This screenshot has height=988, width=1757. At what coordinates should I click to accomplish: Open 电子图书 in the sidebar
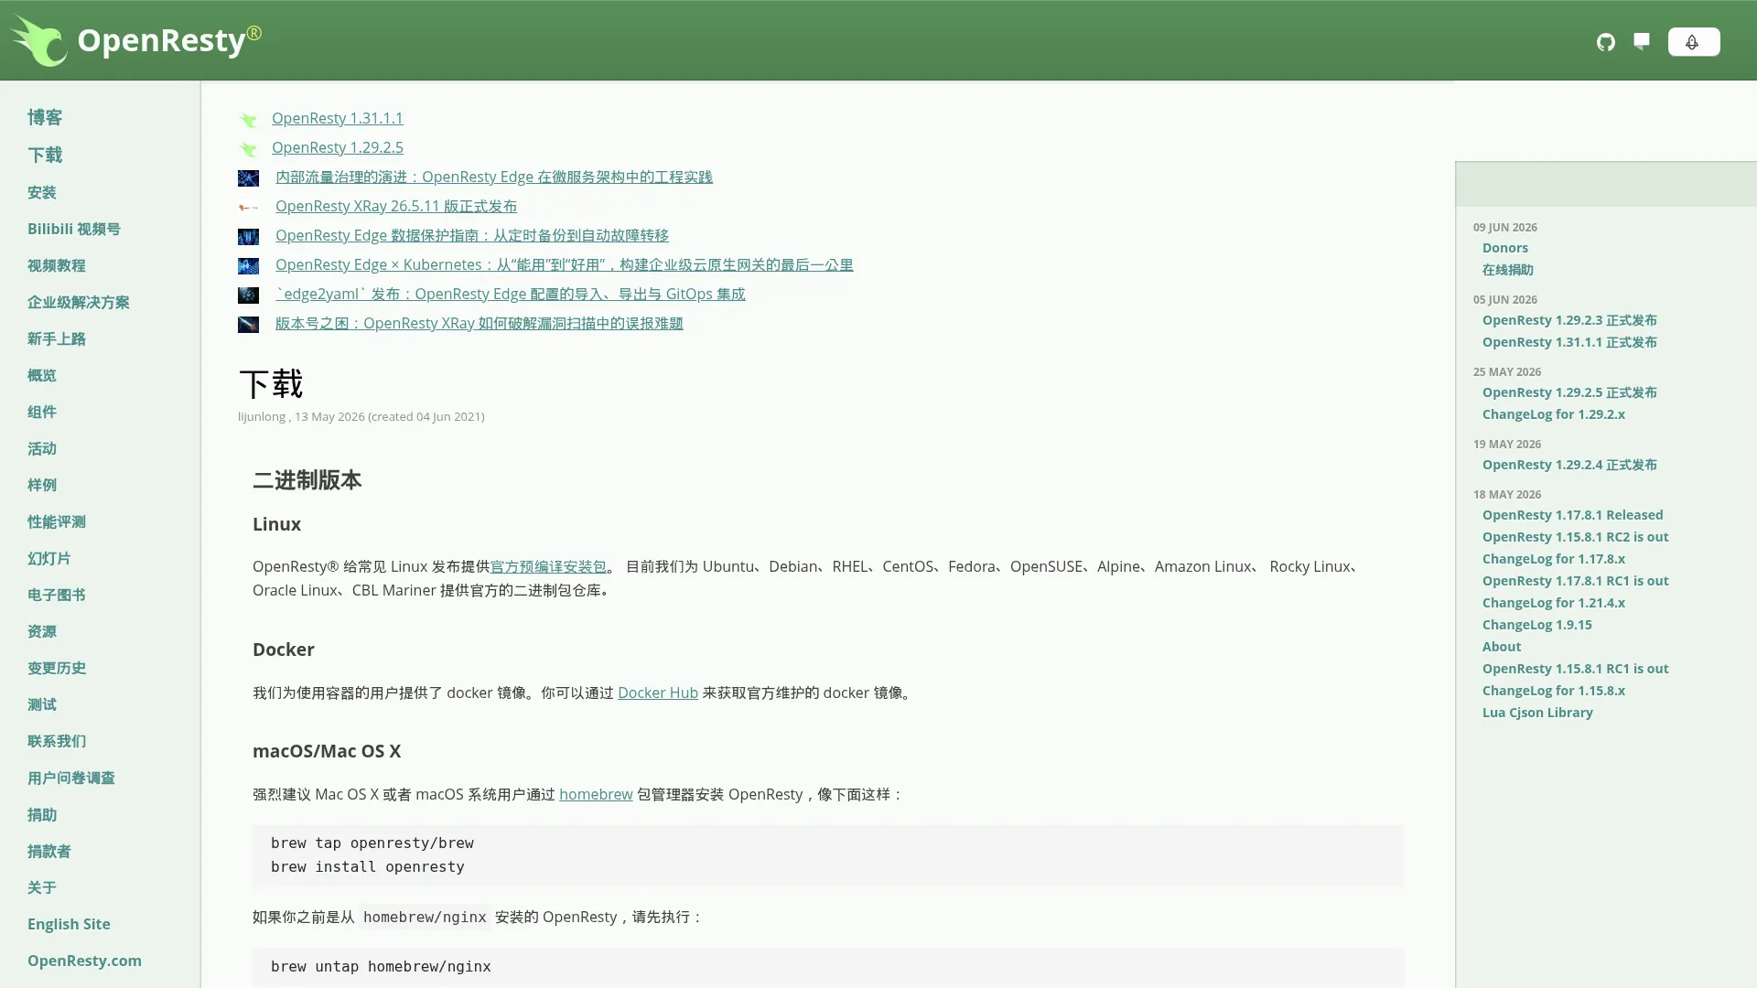tap(57, 595)
